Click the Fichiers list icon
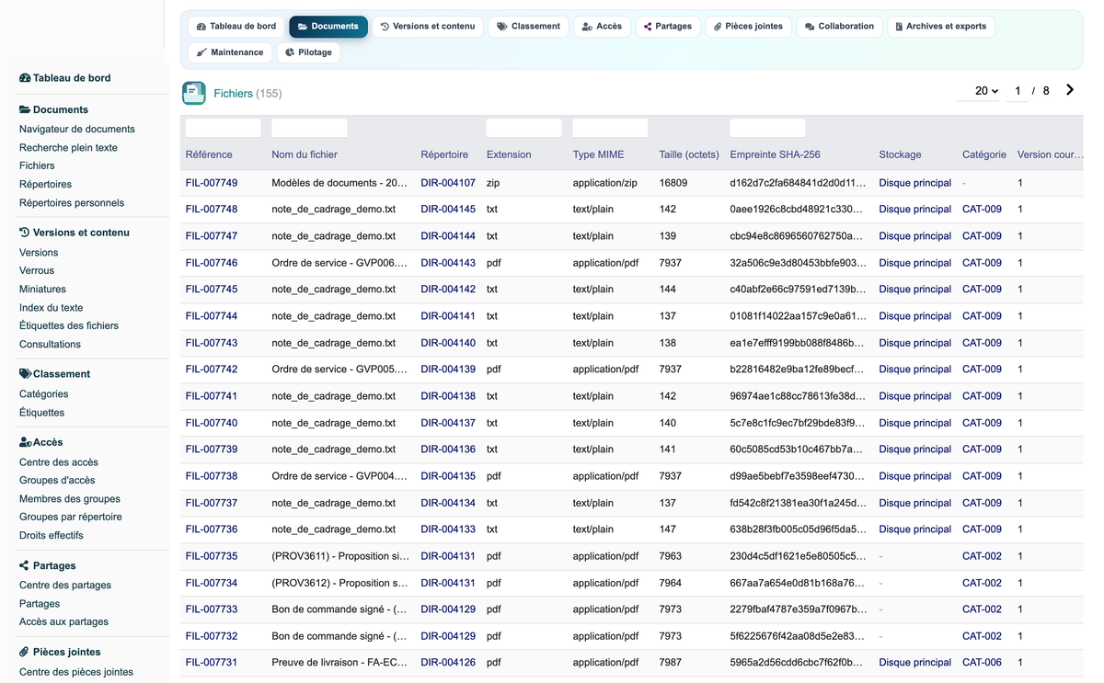 194,93
